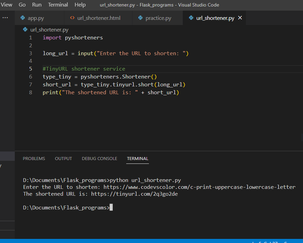Click the HTML icon on url_shortener.html tab
Image resolution: width=303 pixels, height=243 pixels.
coord(72,18)
